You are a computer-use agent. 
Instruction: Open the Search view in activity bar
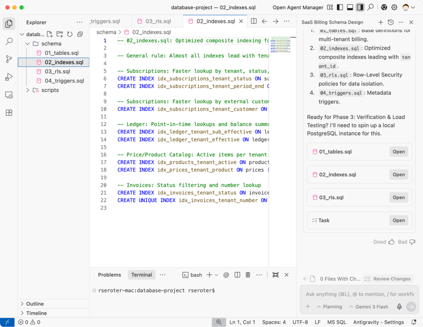[x=9, y=41]
